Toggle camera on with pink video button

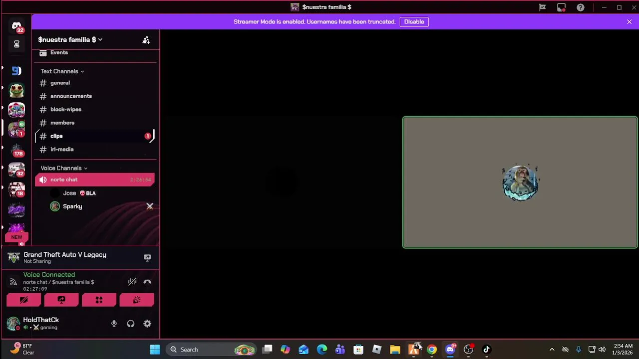[24, 300]
